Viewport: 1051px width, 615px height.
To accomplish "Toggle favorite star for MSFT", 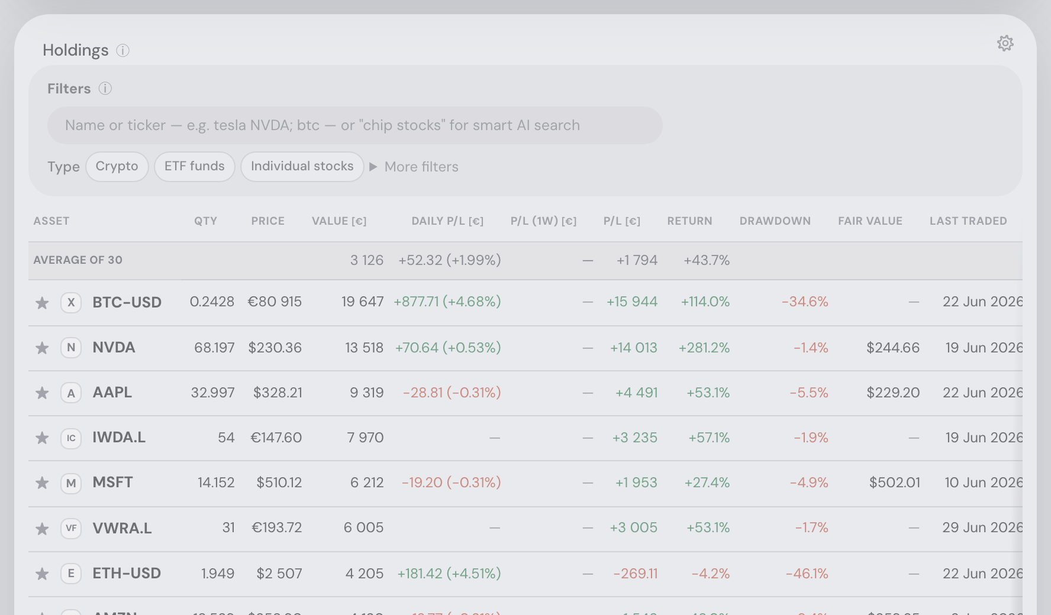I will 42,483.
